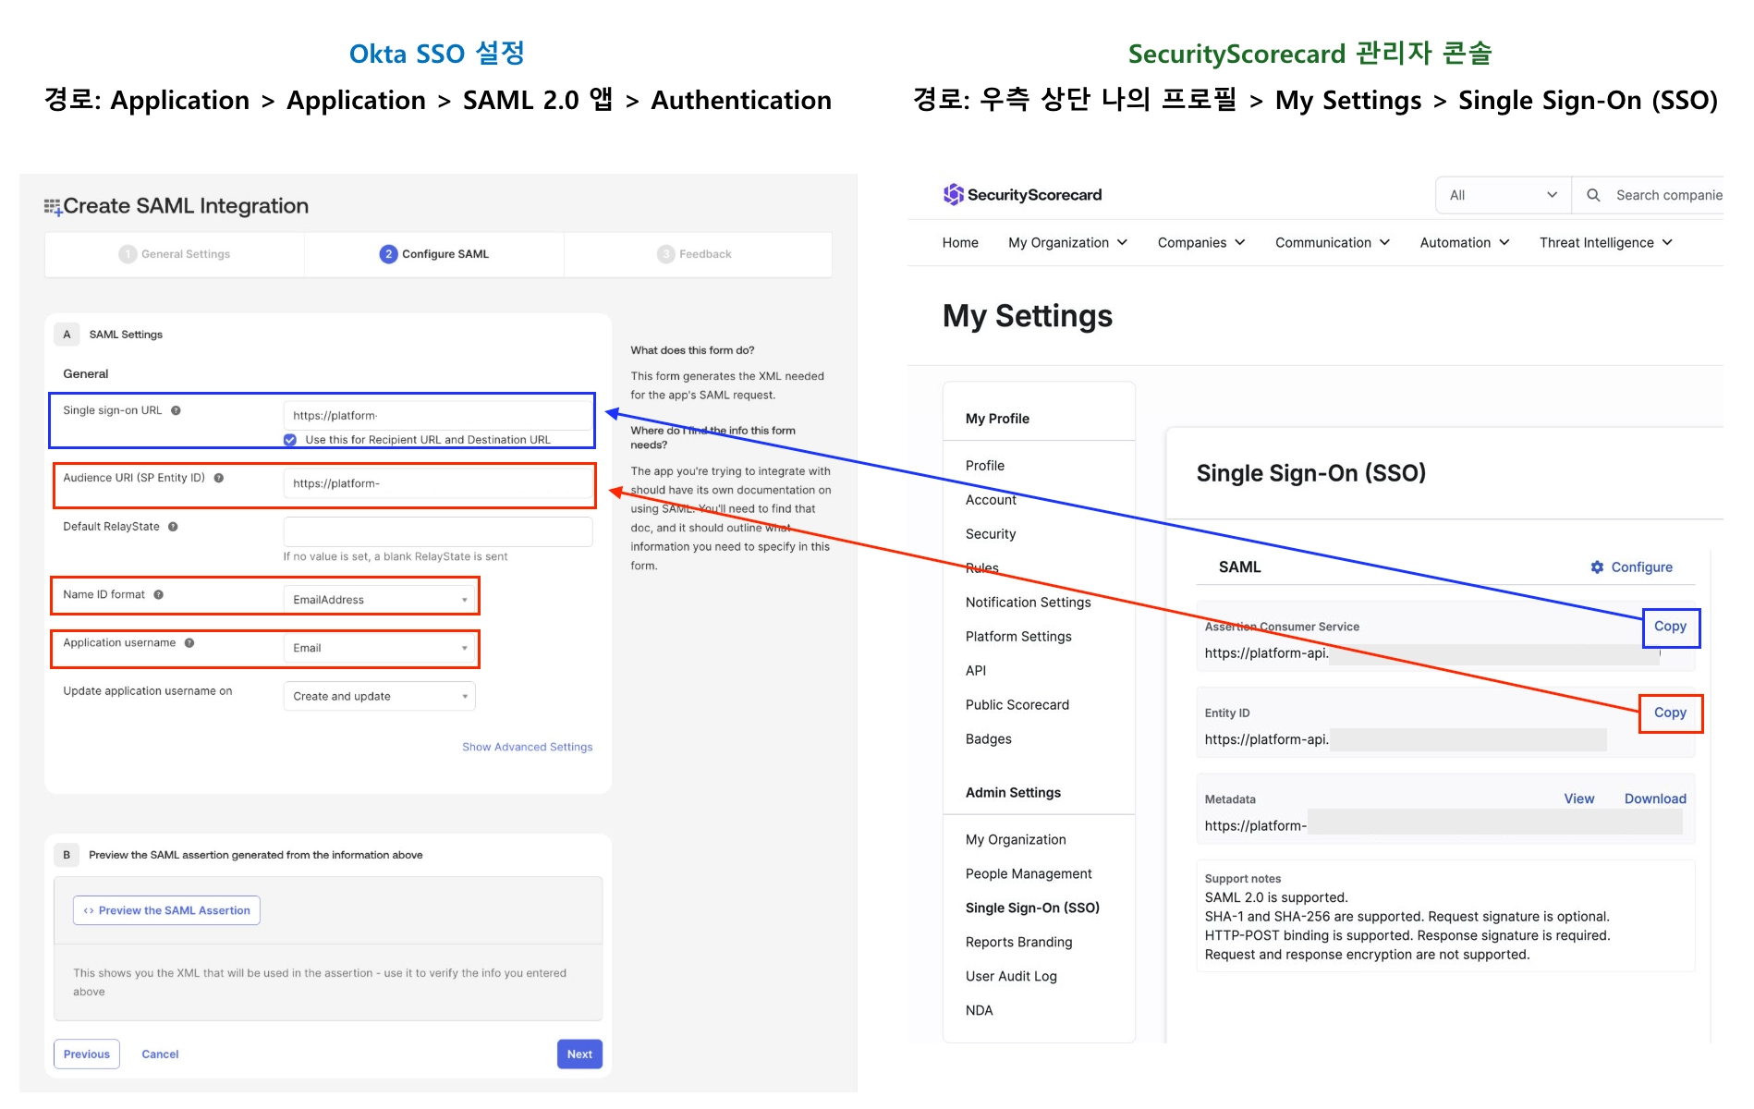Viewport: 1754px width, 1109px height.
Task: Open People Management in the sidebar
Action: [1029, 874]
